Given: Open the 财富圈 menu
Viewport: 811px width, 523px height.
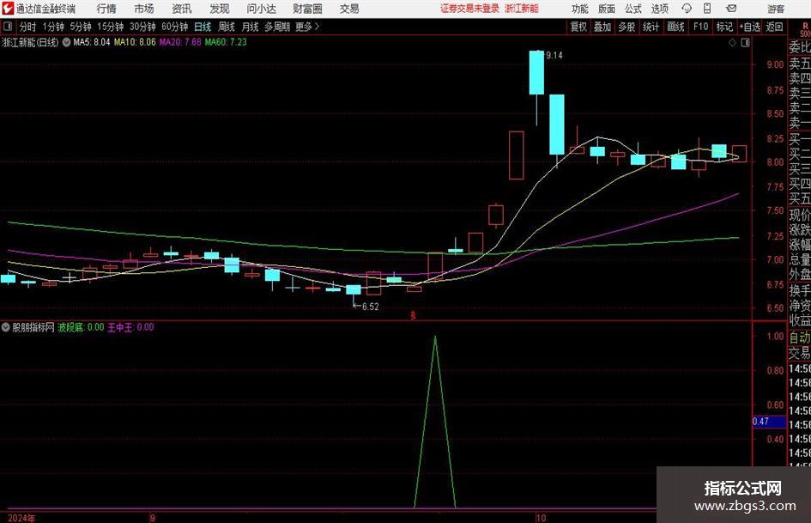Looking at the screenshot, I should click(x=307, y=9).
